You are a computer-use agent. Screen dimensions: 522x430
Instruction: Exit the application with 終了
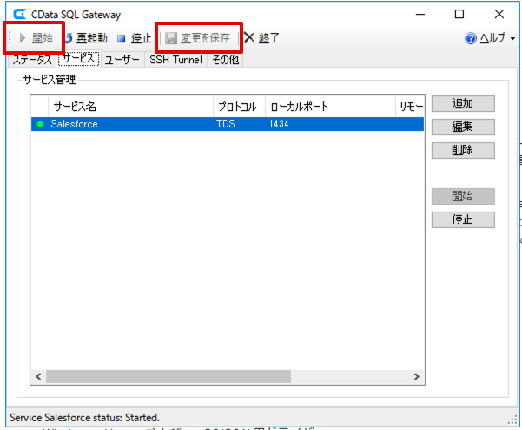pos(261,38)
